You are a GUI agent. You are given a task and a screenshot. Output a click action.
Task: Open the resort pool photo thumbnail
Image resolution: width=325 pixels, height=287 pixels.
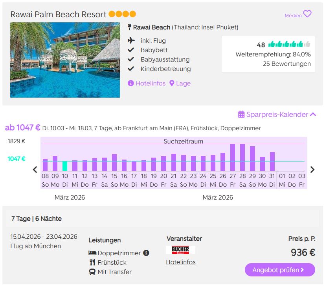tap(65, 60)
